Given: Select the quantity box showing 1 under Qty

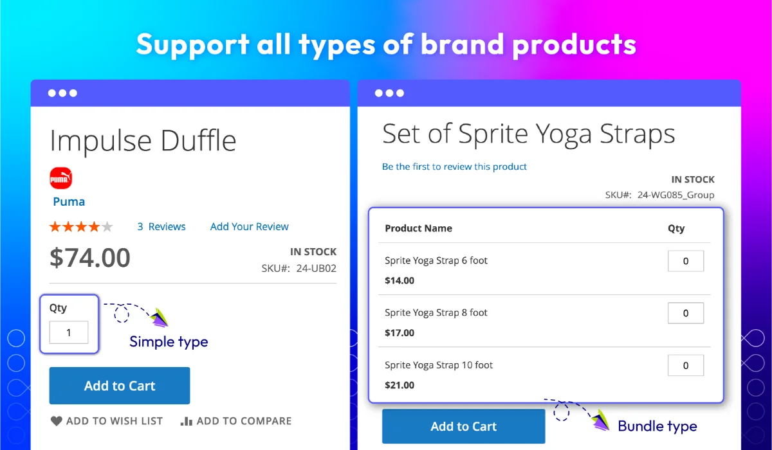Looking at the screenshot, I should point(68,332).
